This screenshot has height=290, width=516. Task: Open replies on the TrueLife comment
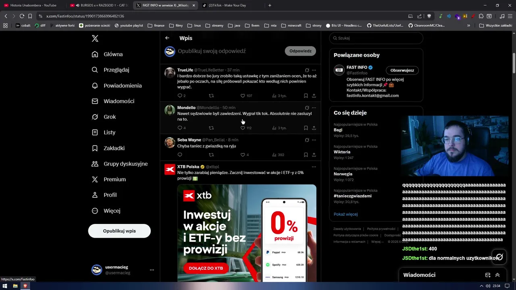[x=180, y=96]
